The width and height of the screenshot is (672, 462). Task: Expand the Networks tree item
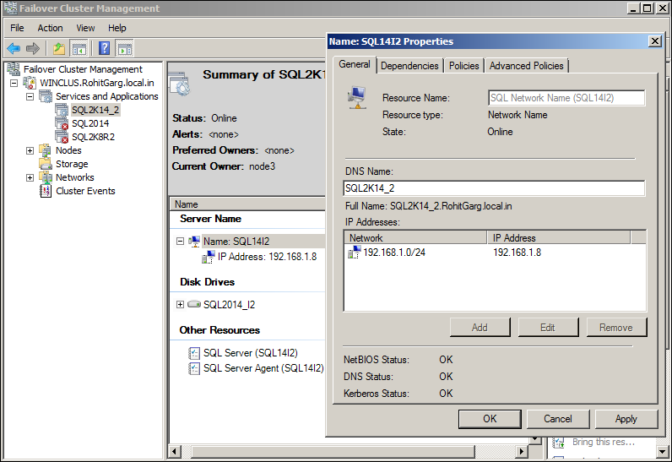pyautogui.click(x=30, y=177)
